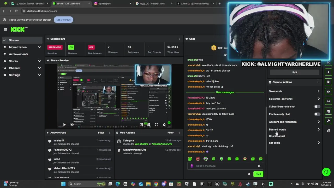The height and width of the screenshot is (188, 334).
Task: Toggle Emotes-only chat switch
Action: (317, 114)
